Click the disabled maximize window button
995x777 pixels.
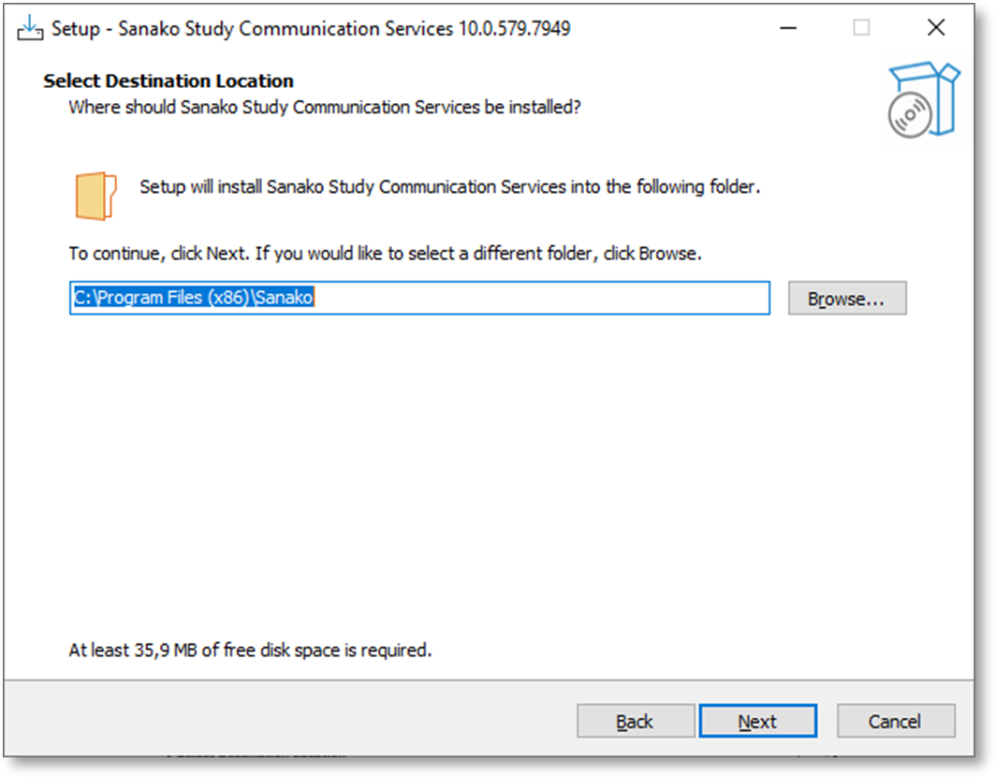(861, 28)
